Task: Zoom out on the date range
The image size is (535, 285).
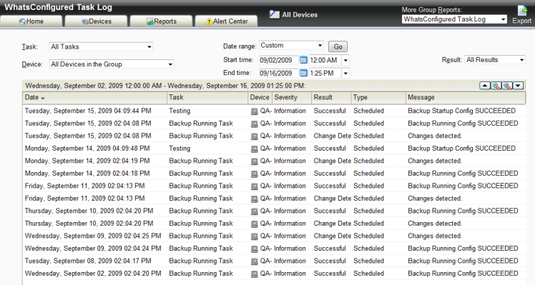Action: [507, 86]
